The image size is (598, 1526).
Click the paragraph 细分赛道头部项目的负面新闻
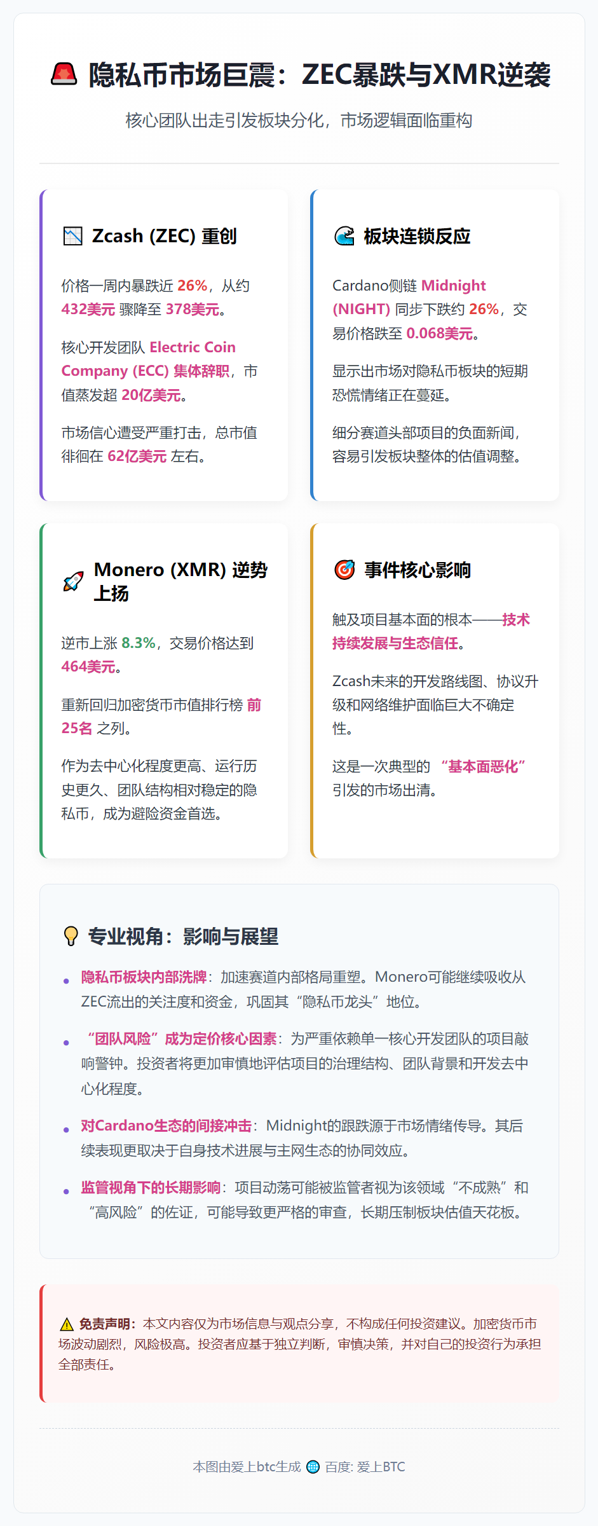[x=428, y=444]
